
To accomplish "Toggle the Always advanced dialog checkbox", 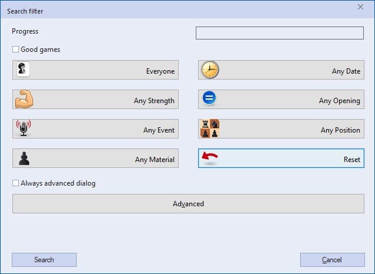I will (x=16, y=183).
